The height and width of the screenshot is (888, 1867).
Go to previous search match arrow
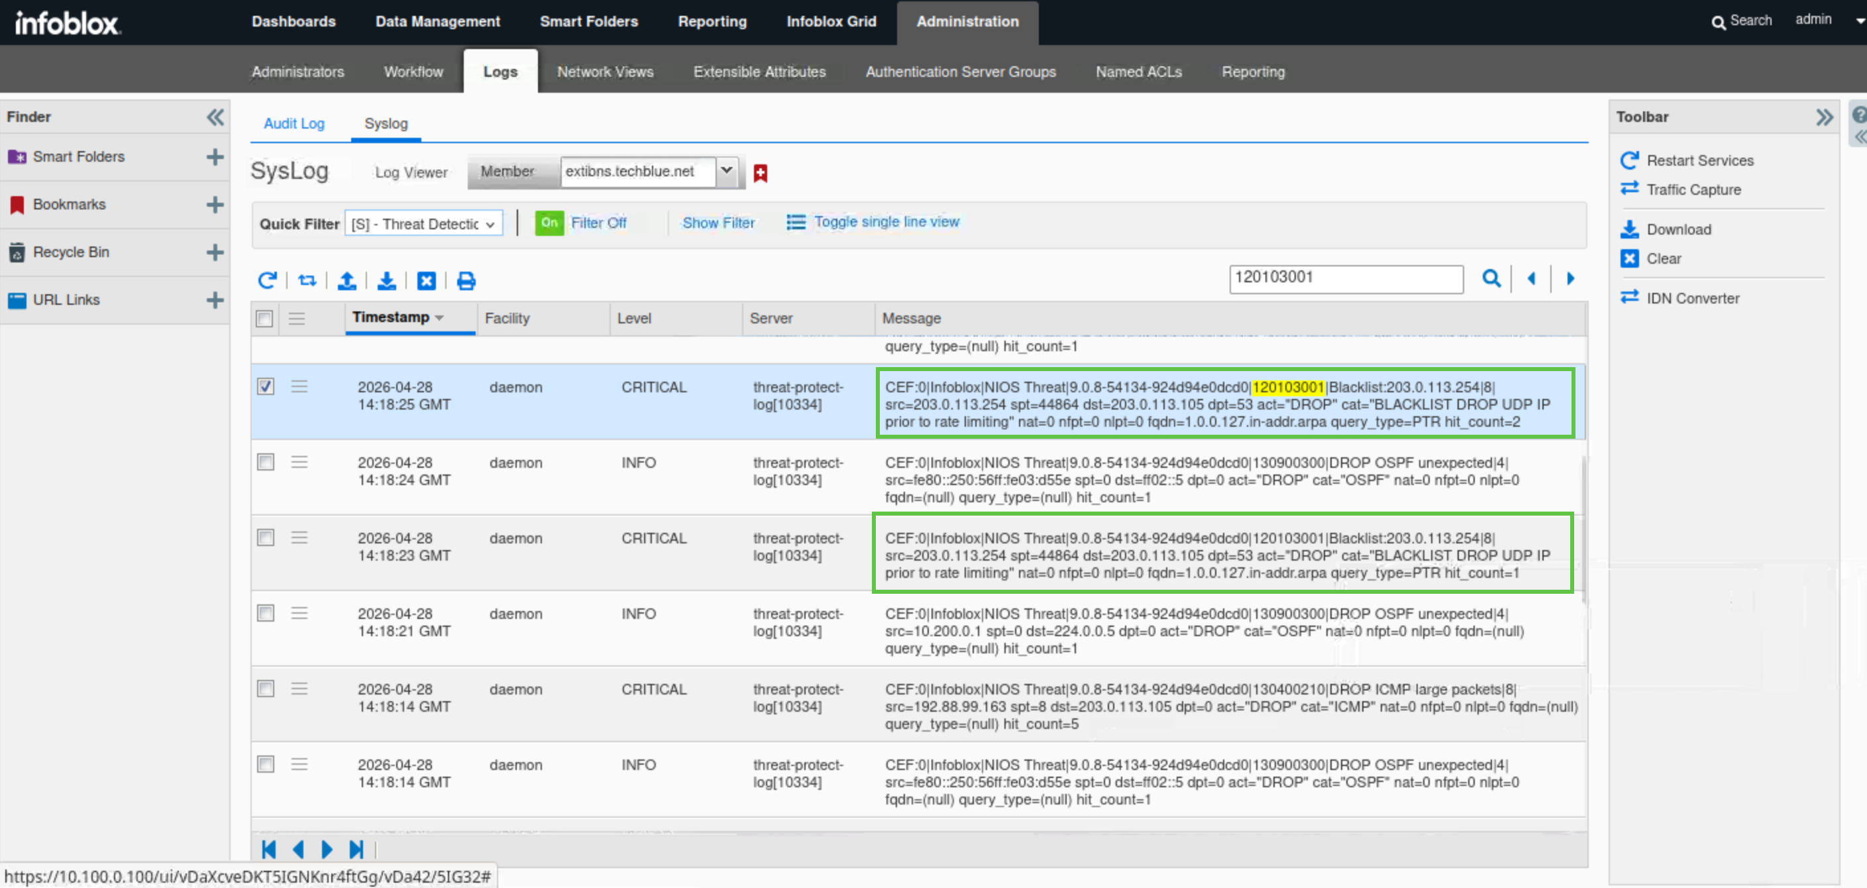[1530, 278]
